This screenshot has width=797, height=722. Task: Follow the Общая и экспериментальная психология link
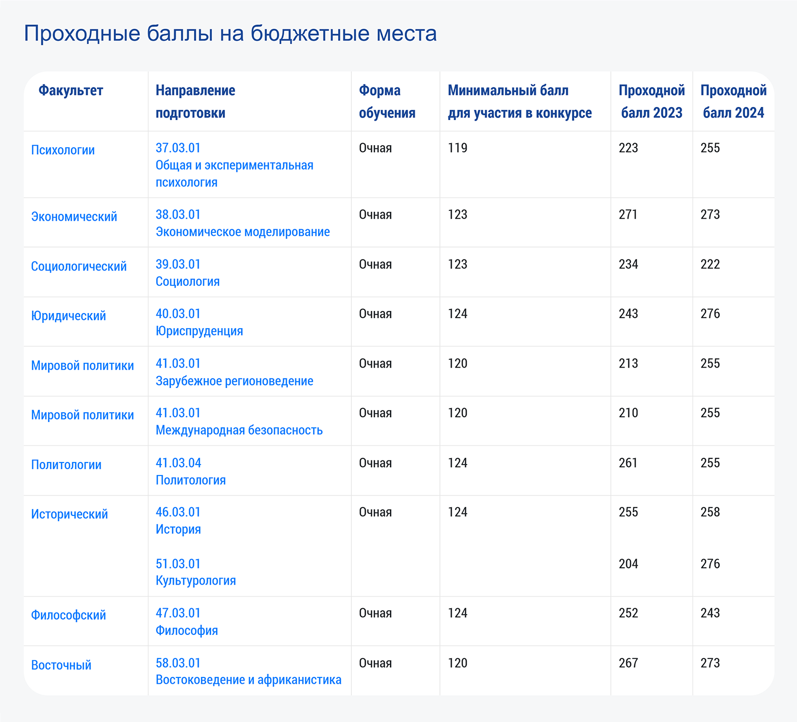tap(234, 165)
